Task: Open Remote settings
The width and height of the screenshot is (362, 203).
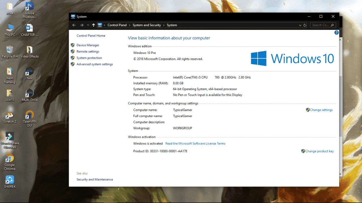Action: (88, 52)
